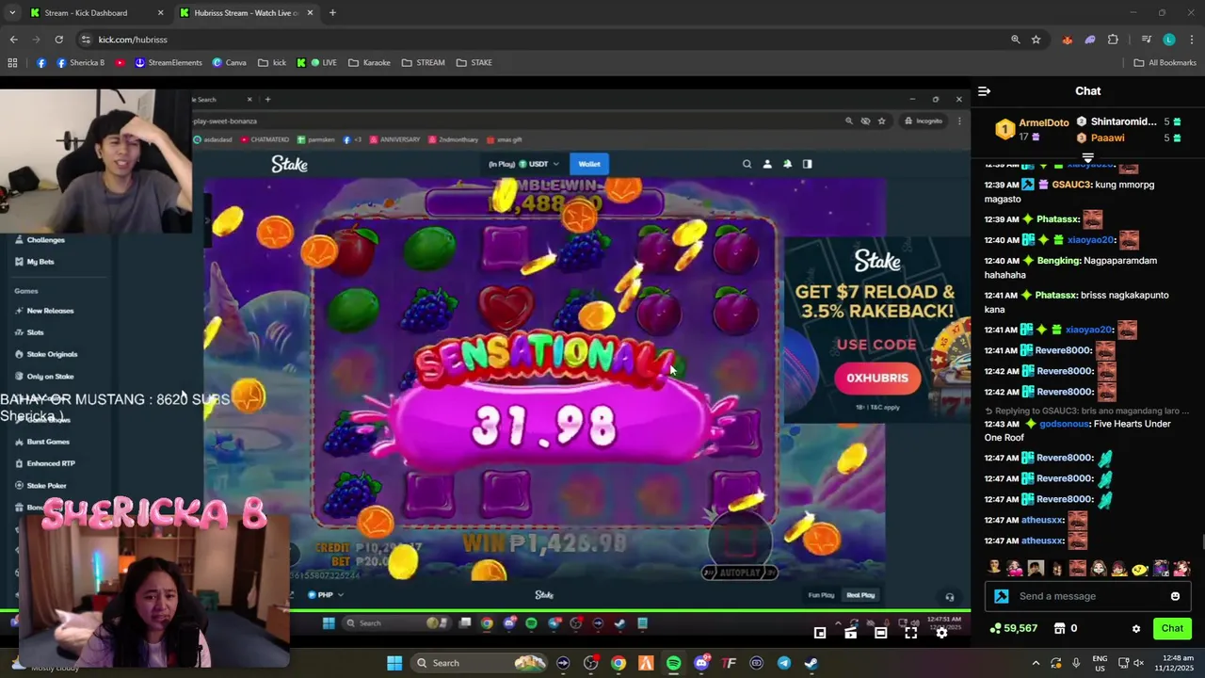Open browser media controls

click(x=1146, y=40)
